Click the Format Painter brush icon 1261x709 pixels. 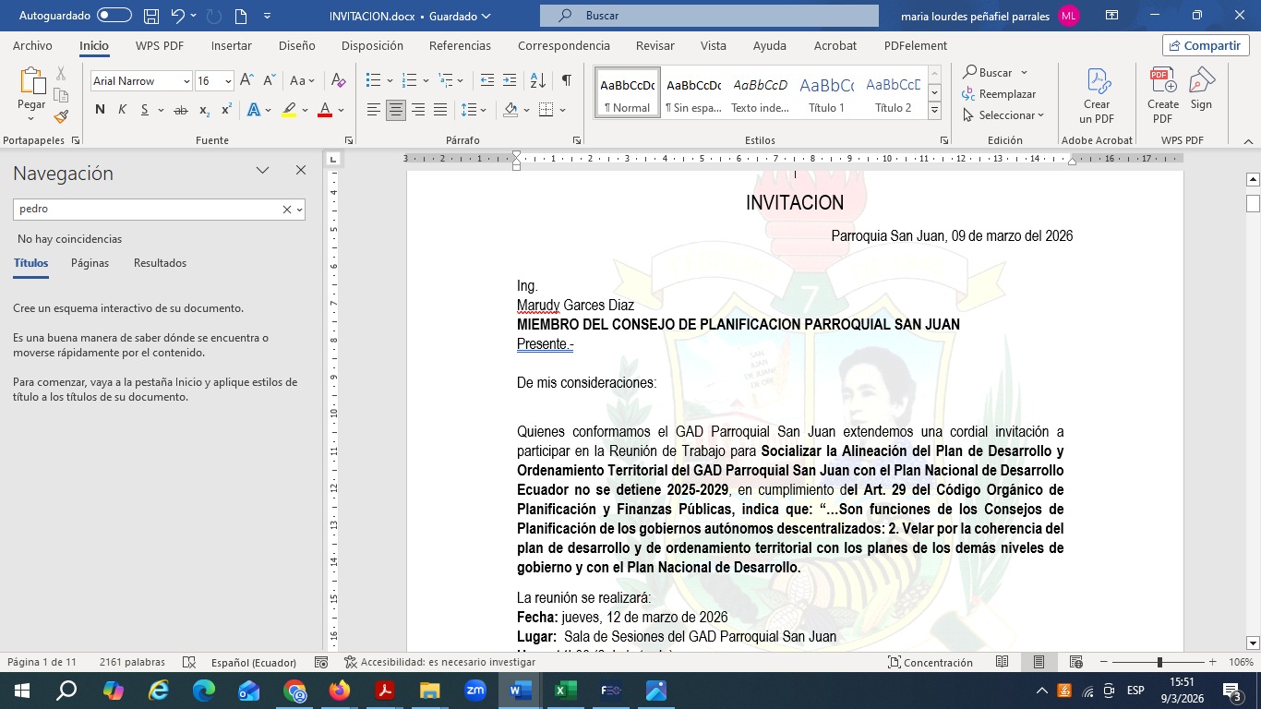[61, 117]
